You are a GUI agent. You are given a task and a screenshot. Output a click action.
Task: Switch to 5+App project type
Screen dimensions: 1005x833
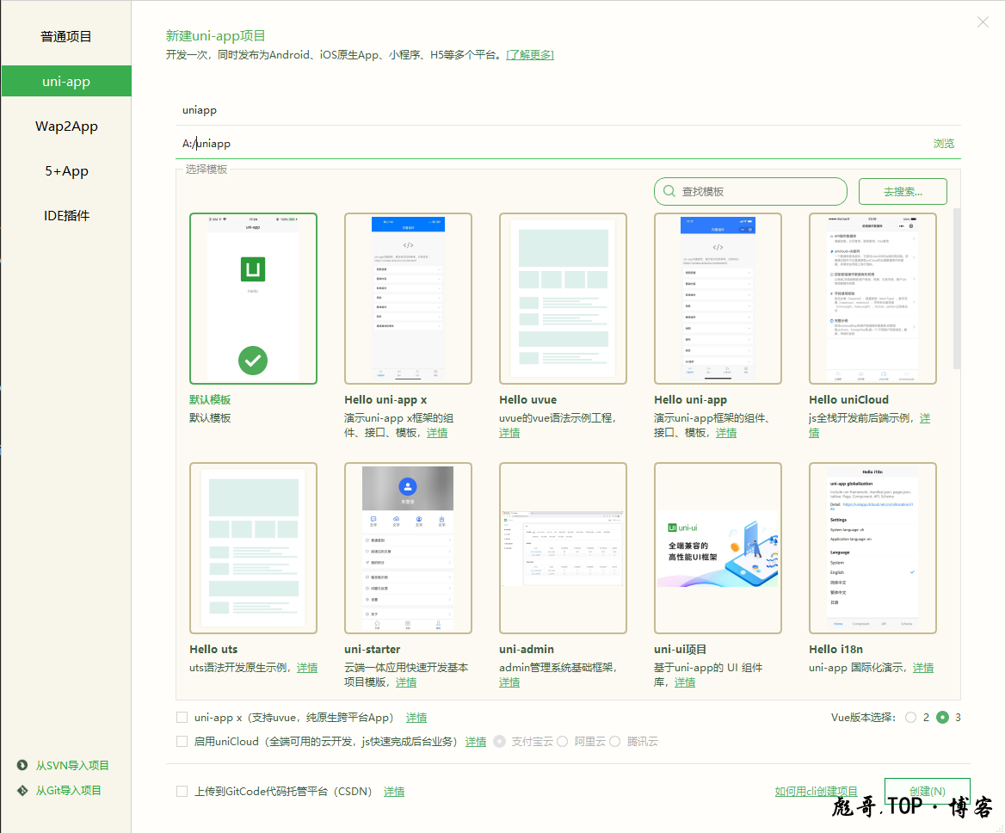(x=66, y=171)
